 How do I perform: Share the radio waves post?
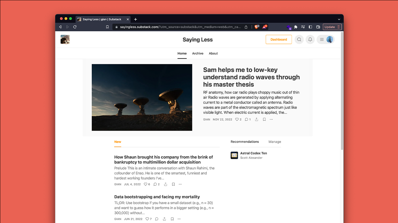point(256,119)
